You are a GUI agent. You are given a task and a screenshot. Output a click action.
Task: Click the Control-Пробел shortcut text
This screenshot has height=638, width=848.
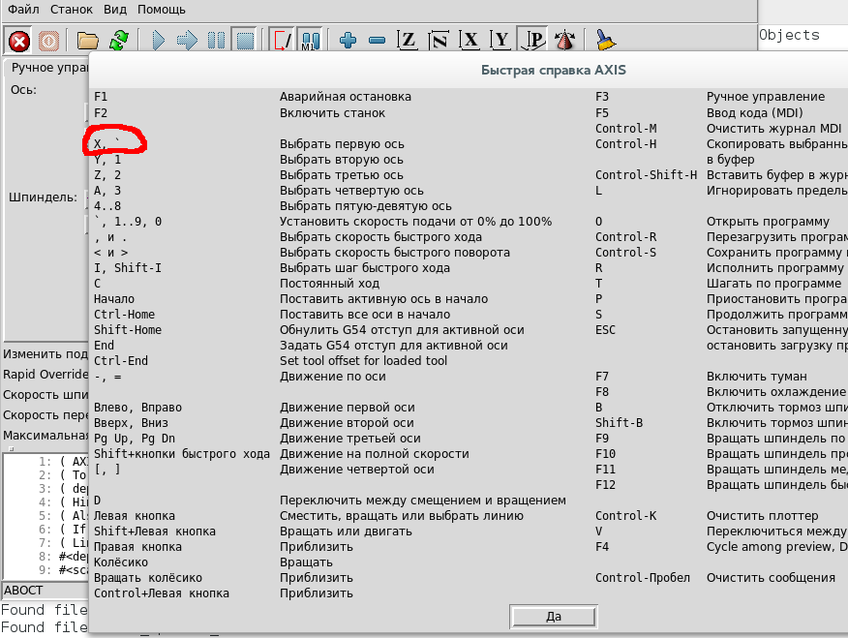pos(643,578)
